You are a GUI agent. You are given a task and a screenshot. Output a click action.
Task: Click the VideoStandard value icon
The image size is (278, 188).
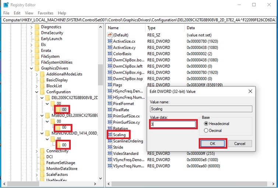click(x=110, y=153)
